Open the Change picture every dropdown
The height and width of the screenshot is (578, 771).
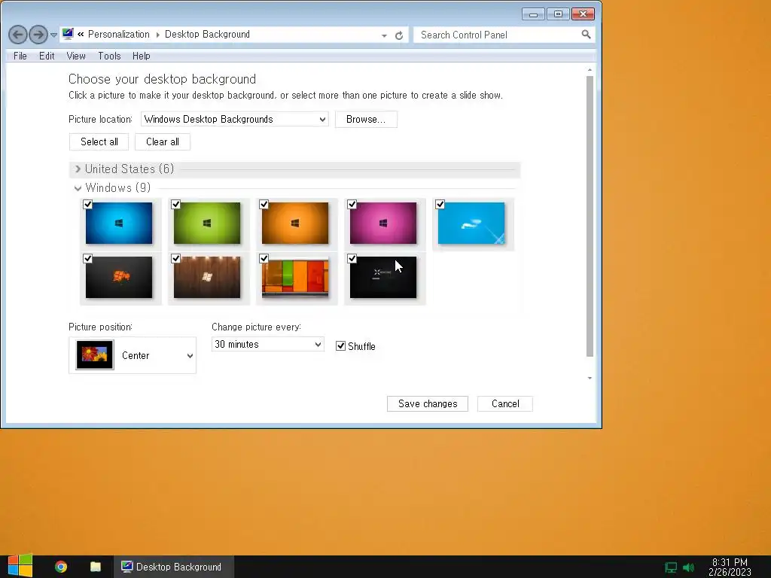pyautogui.click(x=267, y=345)
